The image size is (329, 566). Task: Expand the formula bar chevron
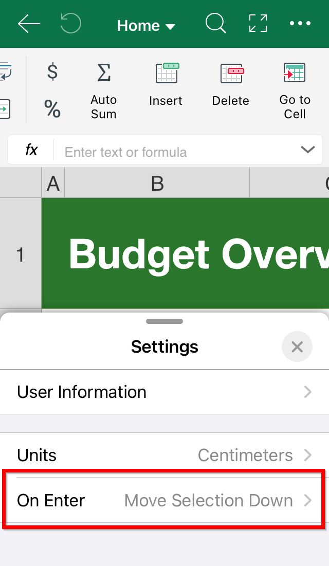tap(308, 150)
